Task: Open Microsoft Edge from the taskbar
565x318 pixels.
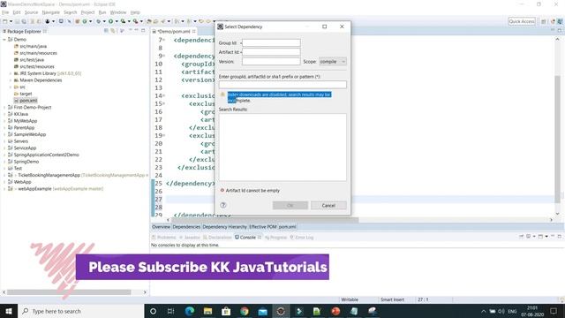Action: [190, 311]
